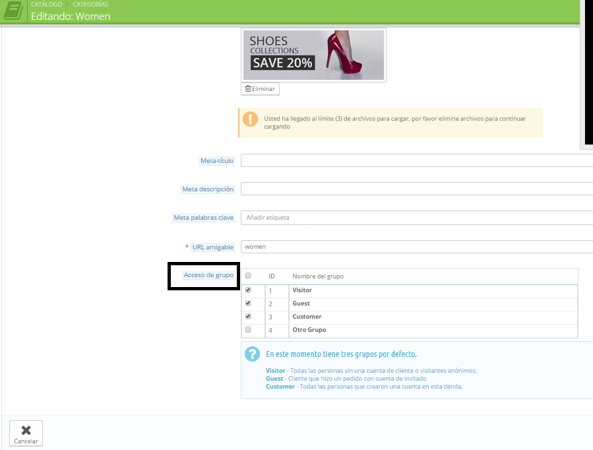Focus the Meta-título input field

click(416, 160)
